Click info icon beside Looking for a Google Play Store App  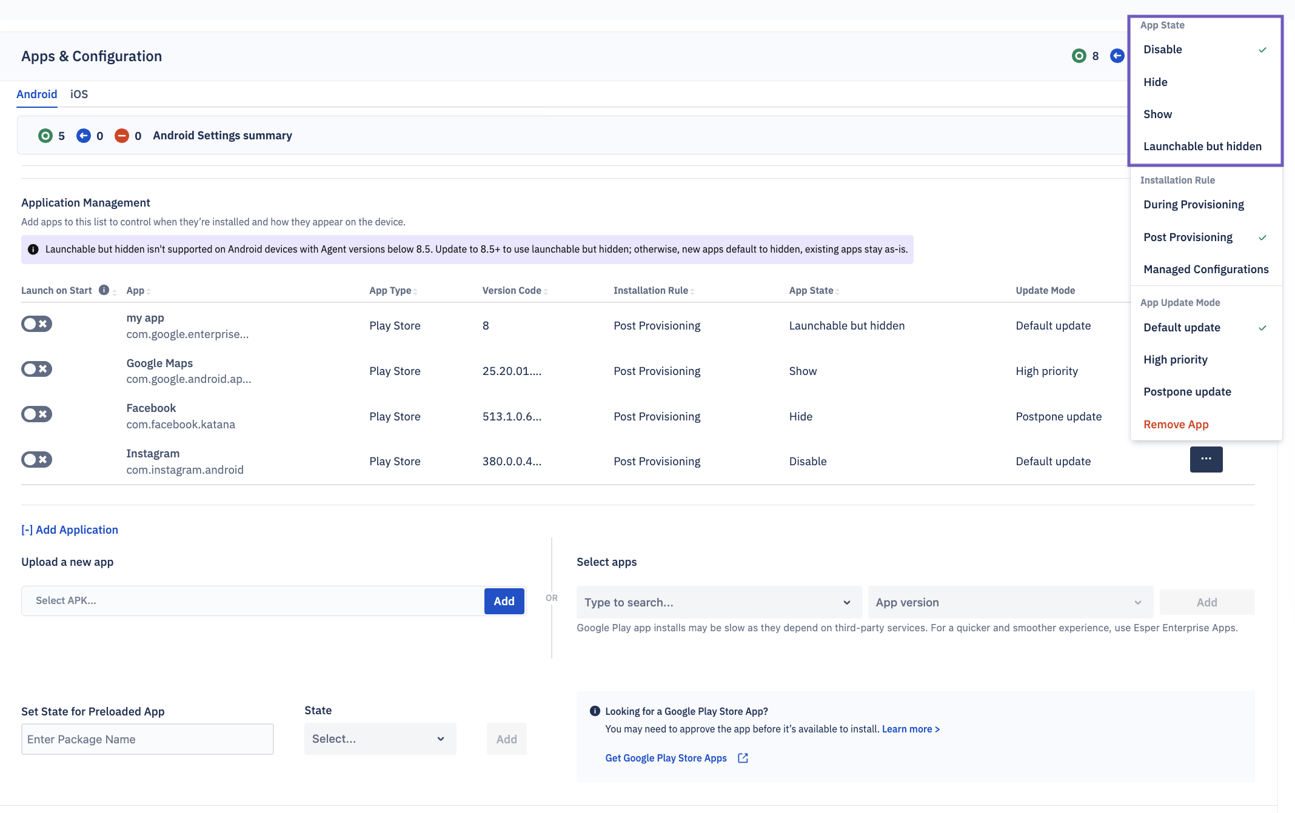click(595, 711)
